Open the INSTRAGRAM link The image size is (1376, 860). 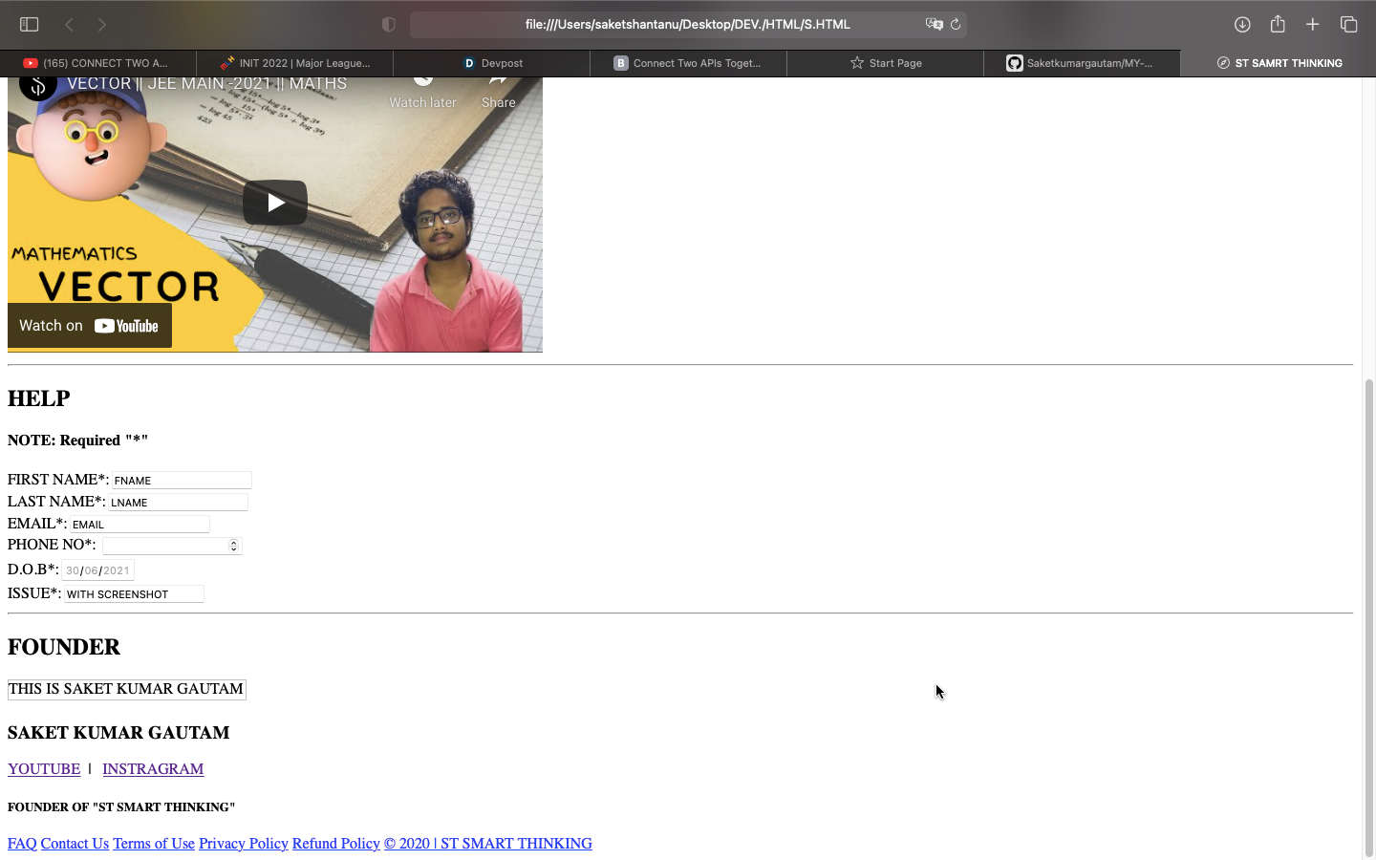[x=153, y=769]
